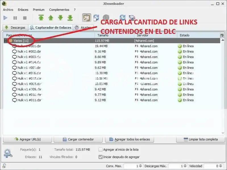
Task: Move selection up one position
Action: coord(51,18)
